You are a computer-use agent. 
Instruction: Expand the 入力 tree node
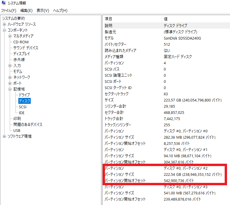point(10,66)
